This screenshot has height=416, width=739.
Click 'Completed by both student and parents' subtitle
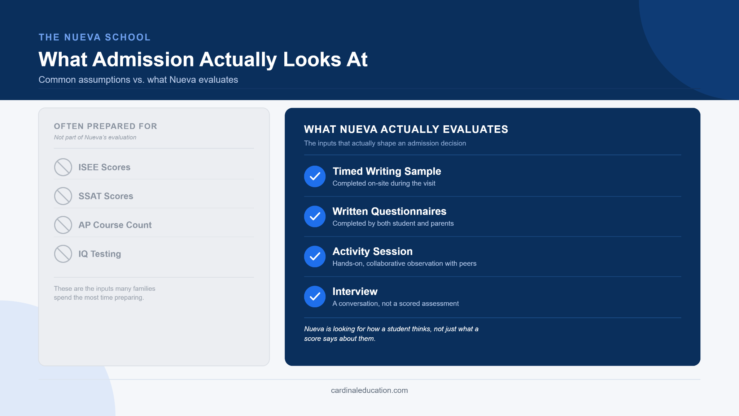[x=393, y=224]
